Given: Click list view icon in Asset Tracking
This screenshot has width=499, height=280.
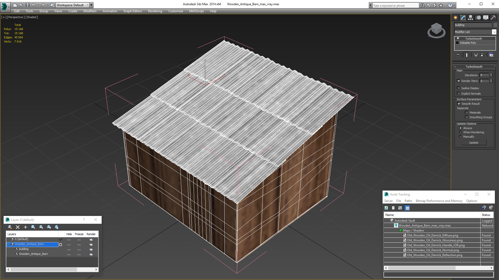Looking at the screenshot, I should [393, 208].
